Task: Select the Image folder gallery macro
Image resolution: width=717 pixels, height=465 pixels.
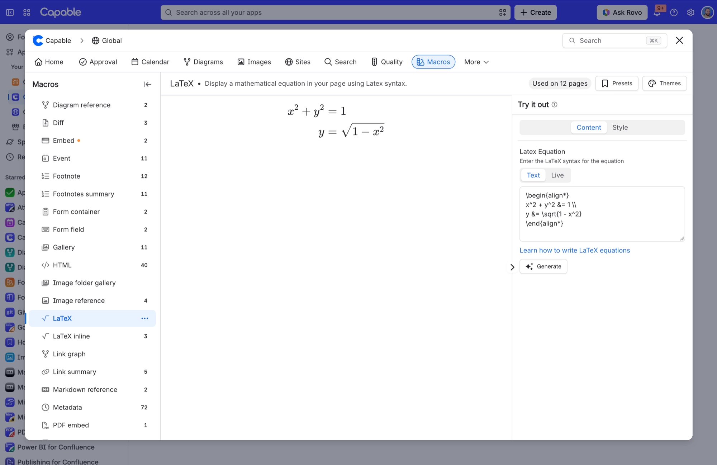Action: click(x=92, y=283)
